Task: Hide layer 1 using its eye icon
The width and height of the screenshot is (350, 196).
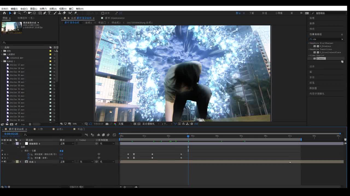Action: 2,143
